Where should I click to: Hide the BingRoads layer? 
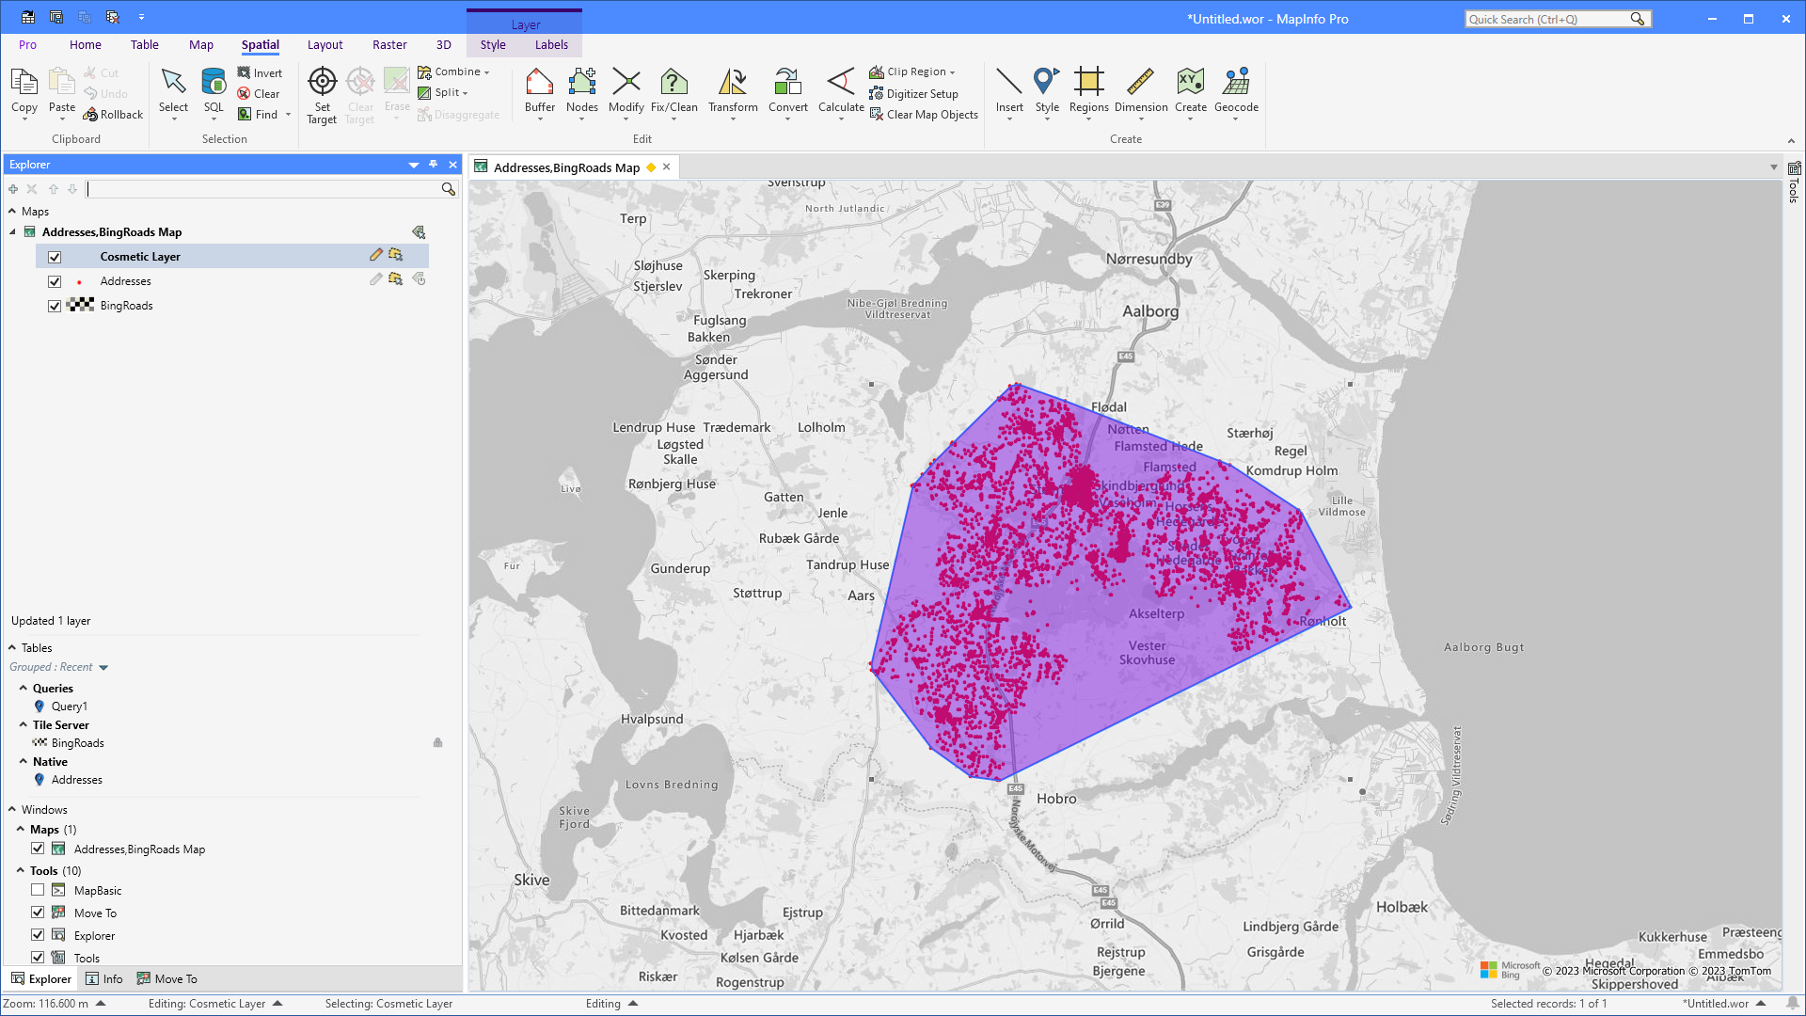pyautogui.click(x=55, y=305)
